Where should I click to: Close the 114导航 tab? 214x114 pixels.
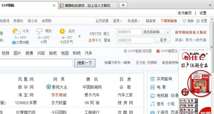(x=54, y=5)
